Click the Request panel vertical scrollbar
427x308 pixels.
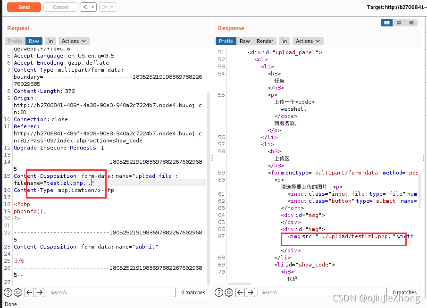coord(209,188)
